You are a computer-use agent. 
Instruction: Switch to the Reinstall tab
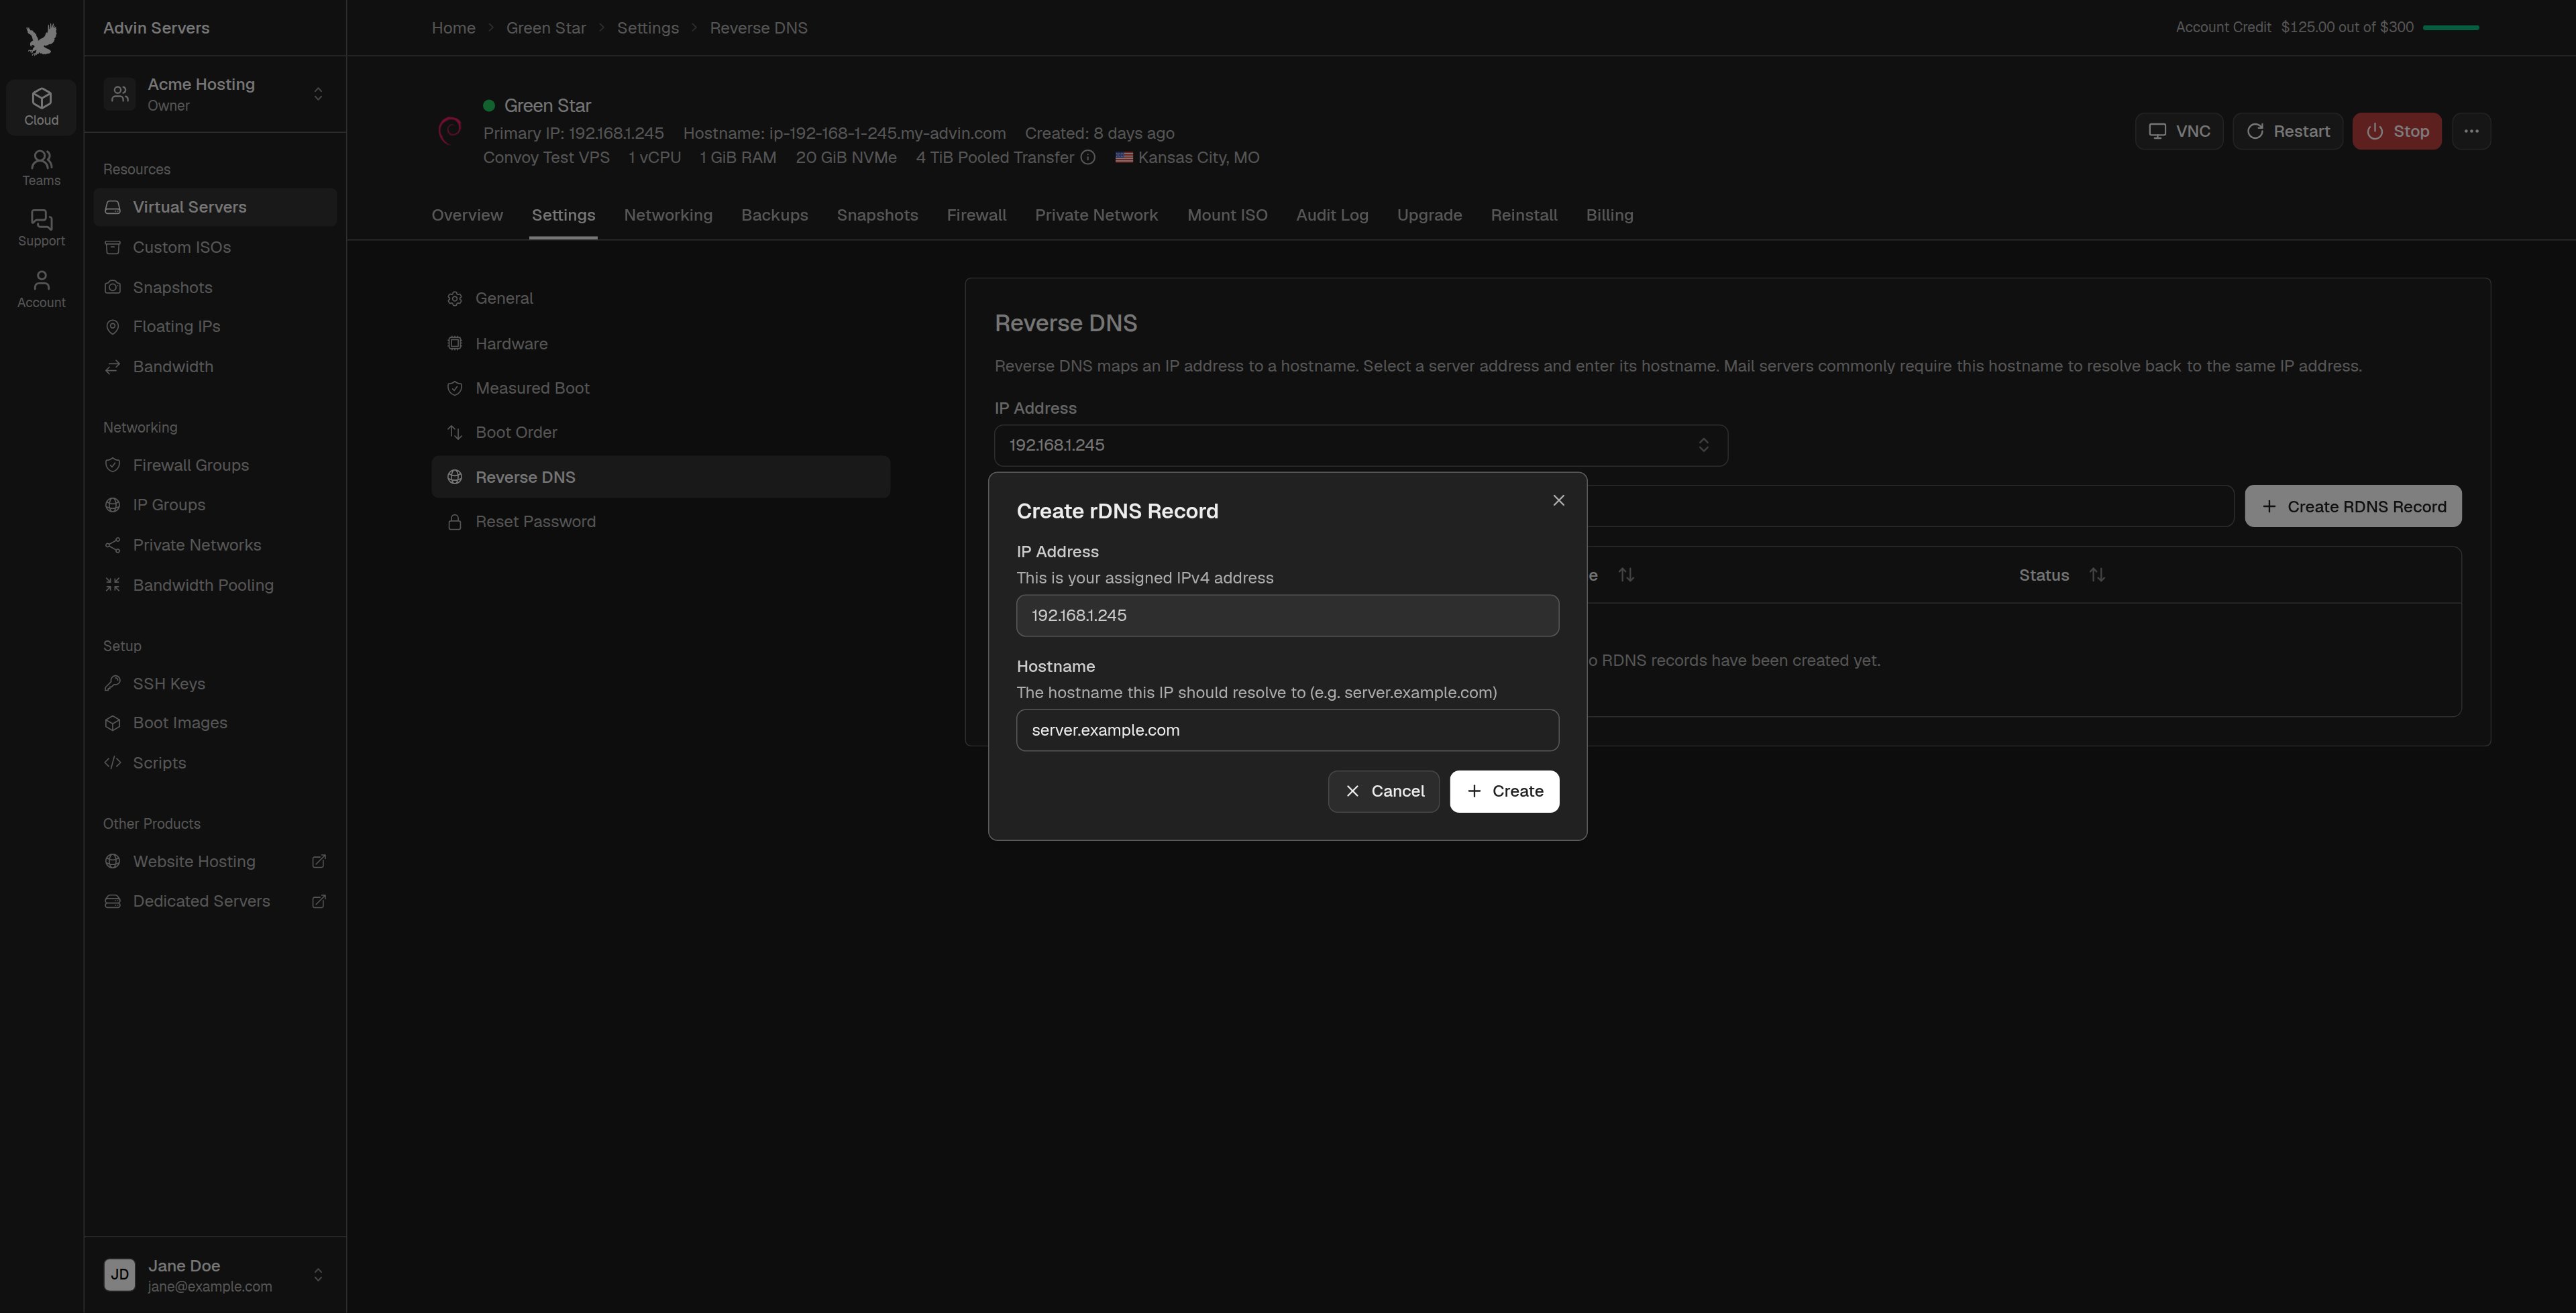[x=1524, y=215]
